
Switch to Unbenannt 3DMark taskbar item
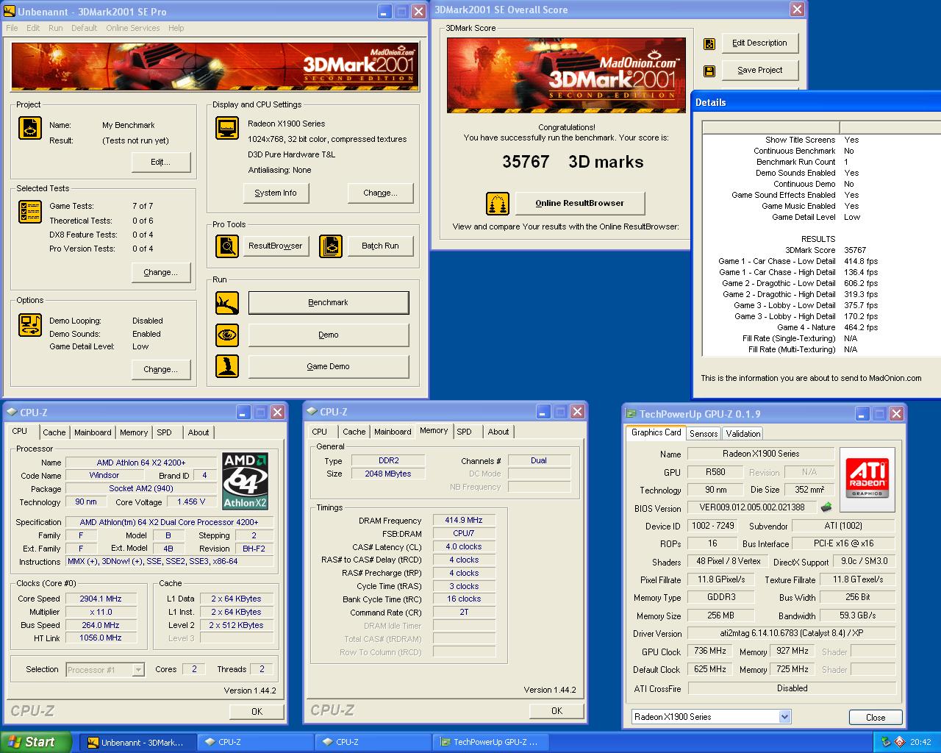click(137, 742)
